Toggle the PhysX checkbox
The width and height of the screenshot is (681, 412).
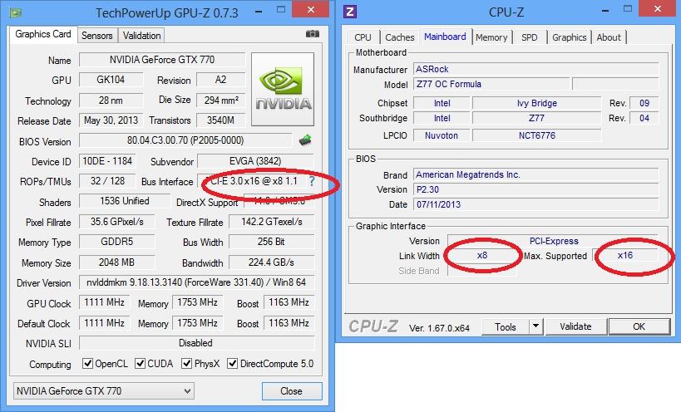pyautogui.click(x=187, y=363)
